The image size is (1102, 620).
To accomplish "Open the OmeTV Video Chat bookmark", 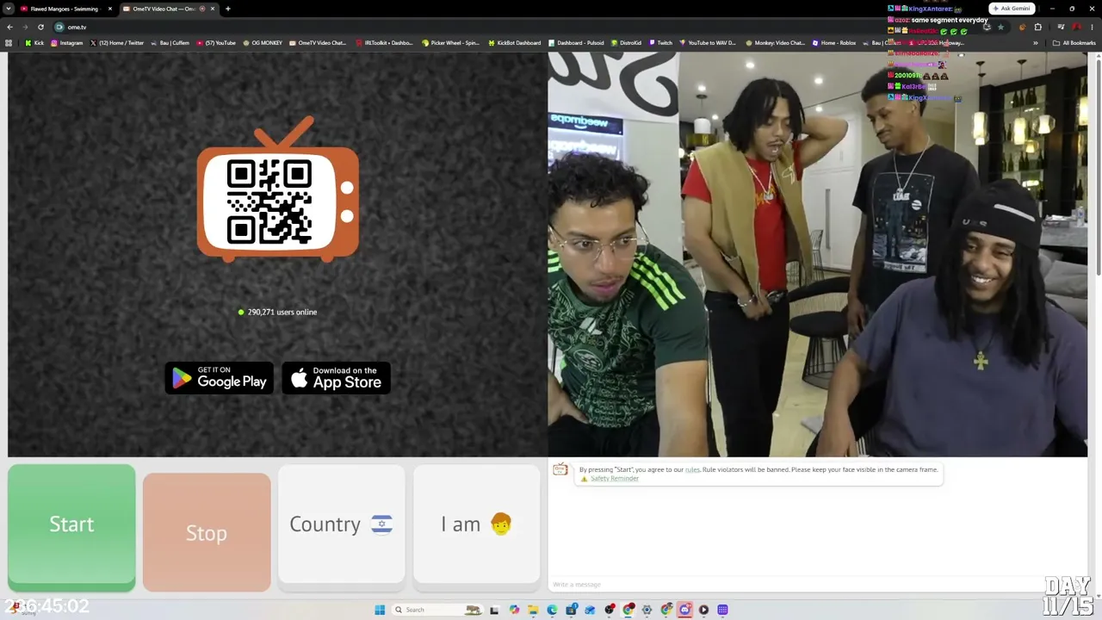I will pyautogui.click(x=318, y=43).
